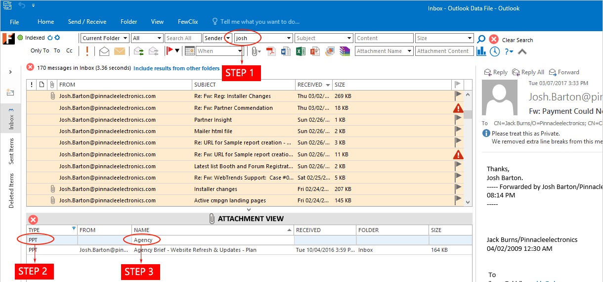Click the Attachment Content input field
603x282 pixels.
point(443,51)
